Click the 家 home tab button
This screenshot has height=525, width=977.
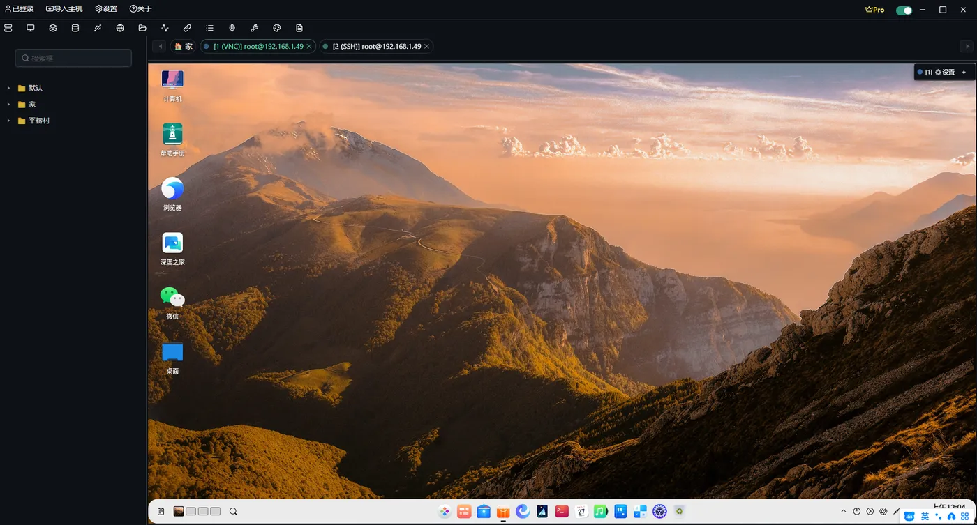pyautogui.click(x=184, y=46)
